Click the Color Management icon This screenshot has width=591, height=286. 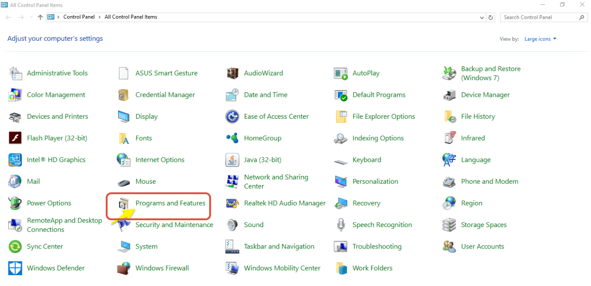[15, 95]
